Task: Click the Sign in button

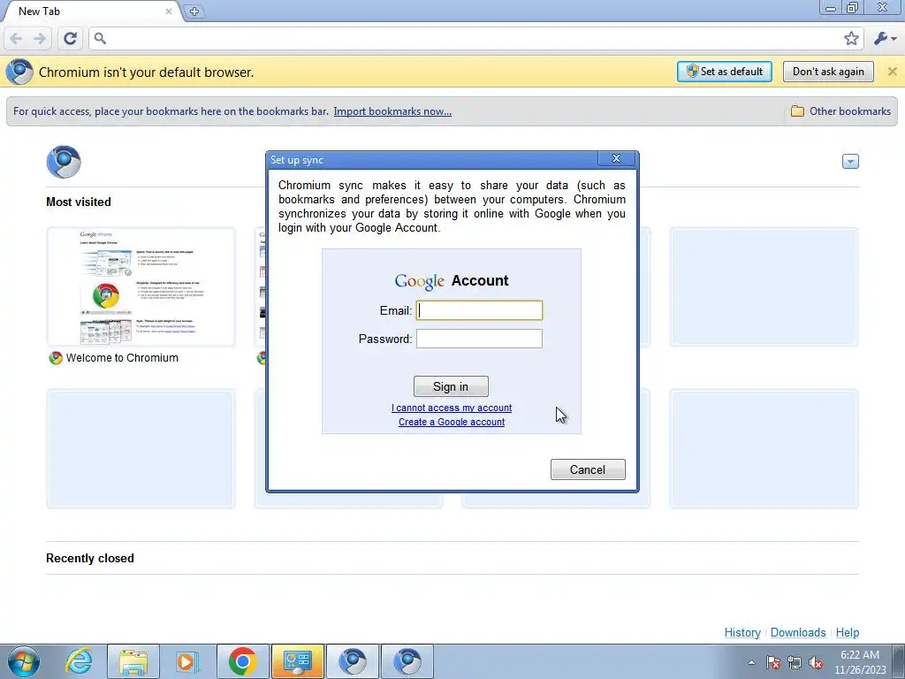Action: [x=451, y=386]
